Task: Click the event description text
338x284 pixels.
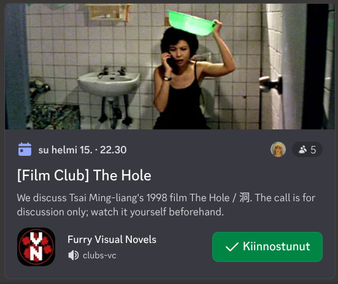Action: click(166, 205)
